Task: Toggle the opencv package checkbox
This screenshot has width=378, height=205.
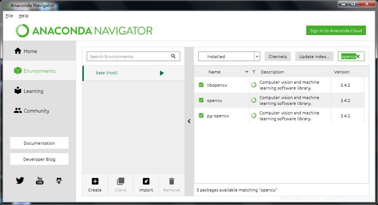Action: 201,100
